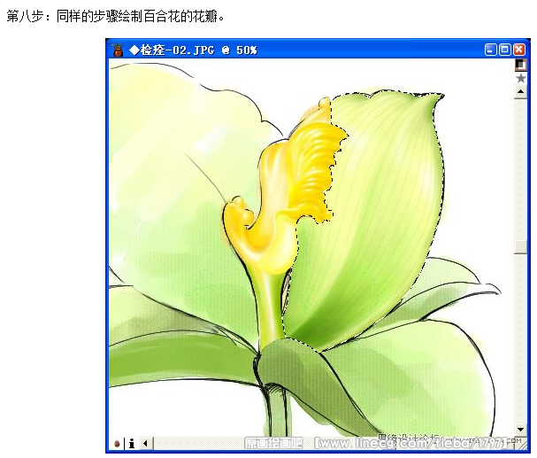The height and width of the screenshot is (458, 537).
Task: Toggle the Drawing Mode icon above scrollbar
Action: (x=520, y=65)
